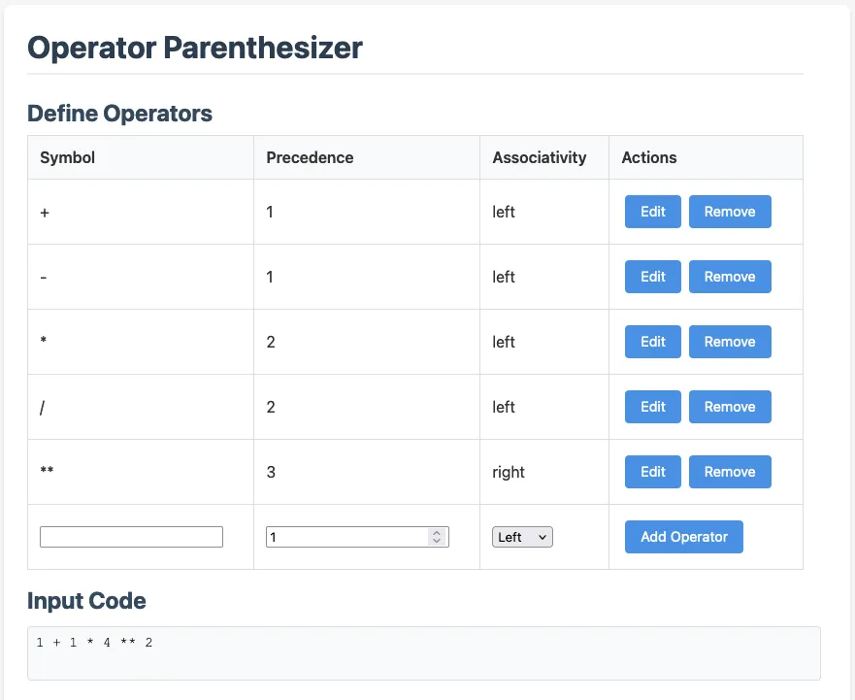Screen dimensions: 855x700
Task: Remove the * operator
Action: (x=730, y=342)
